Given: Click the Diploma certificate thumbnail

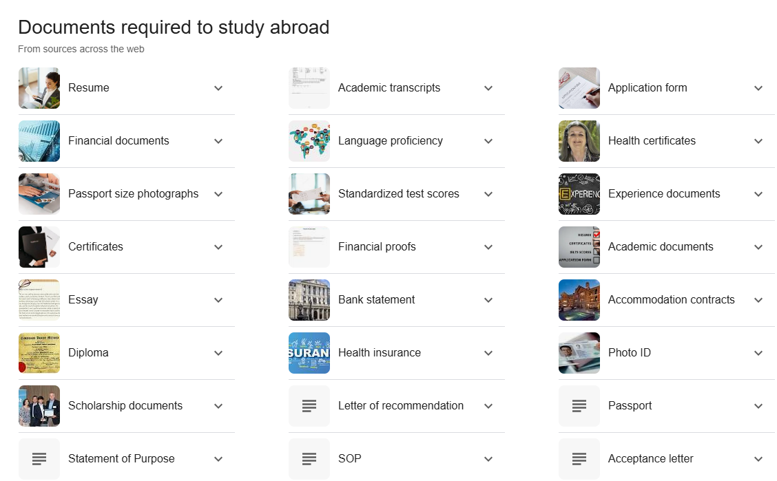Looking at the screenshot, I should 39,352.
